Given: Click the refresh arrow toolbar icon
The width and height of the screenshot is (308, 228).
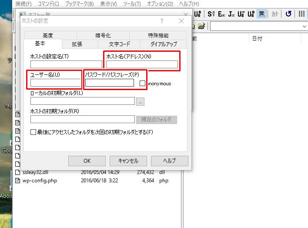Looking at the screenshot, I should tap(288, 14).
